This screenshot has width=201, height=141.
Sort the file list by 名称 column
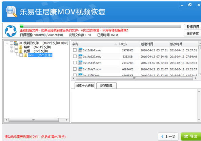(95, 44)
